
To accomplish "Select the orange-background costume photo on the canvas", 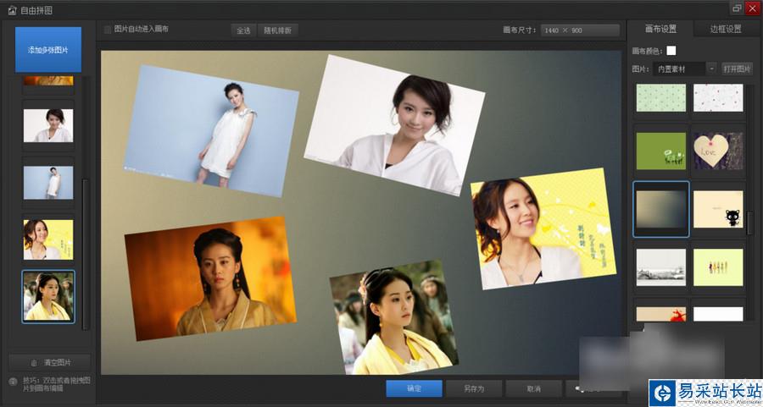I will [x=211, y=278].
